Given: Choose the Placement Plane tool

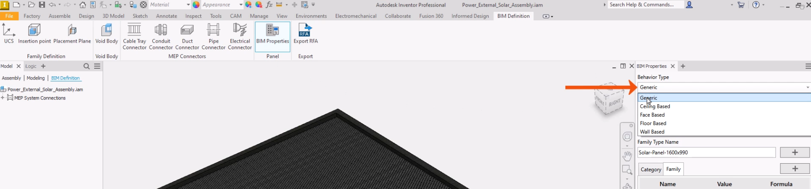Looking at the screenshot, I should (x=72, y=34).
